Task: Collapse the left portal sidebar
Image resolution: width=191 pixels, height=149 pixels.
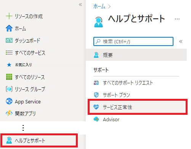Action: click(80, 5)
